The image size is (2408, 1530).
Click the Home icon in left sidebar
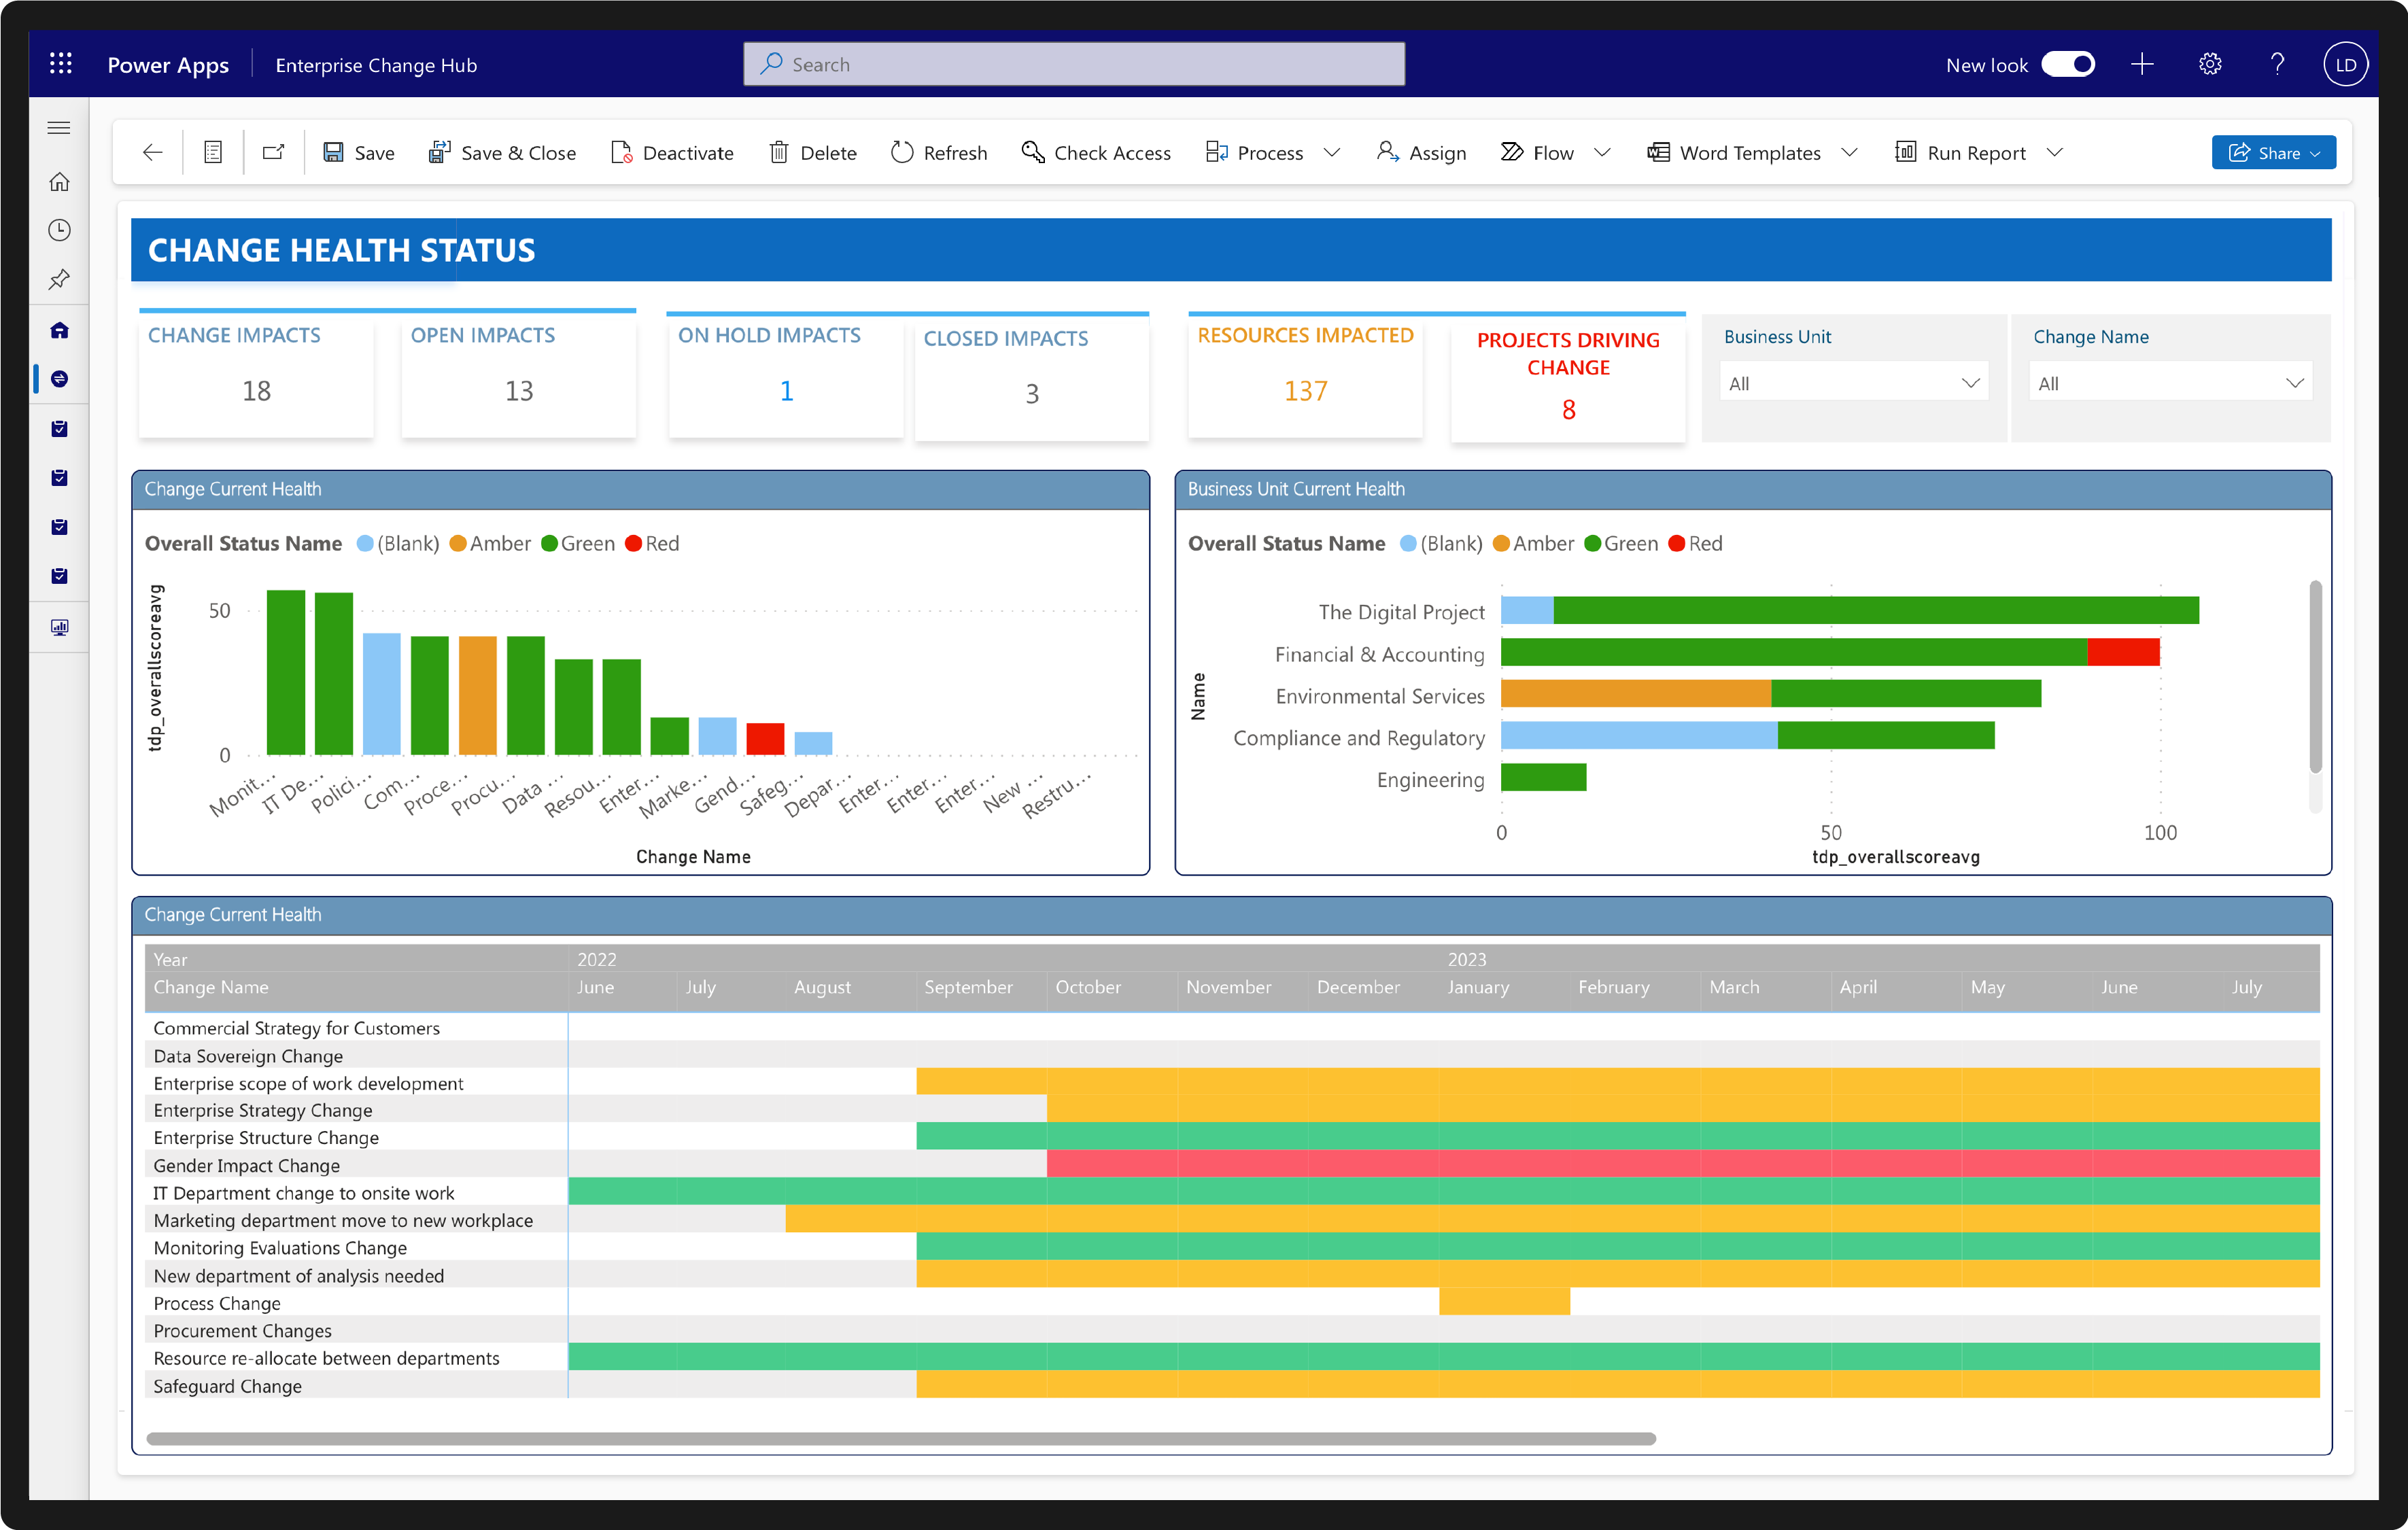(60, 182)
